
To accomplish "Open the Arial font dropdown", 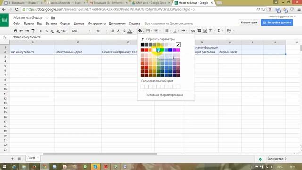I will [81, 31].
